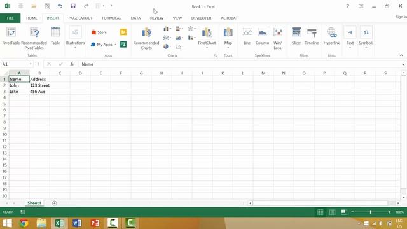Image resolution: width=407 pixels, height=229 pixels.
Task: Open the Charts dialog launcher
Action: [x=216, y=55]
